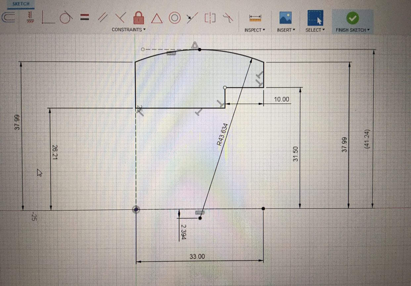Open the INSERT dropdown menu
411x286 pixels.
click(x=286, y=30)
